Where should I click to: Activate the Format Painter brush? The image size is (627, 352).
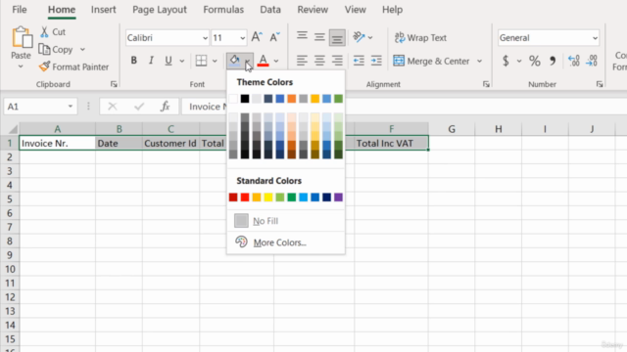[x=44, y=66]
